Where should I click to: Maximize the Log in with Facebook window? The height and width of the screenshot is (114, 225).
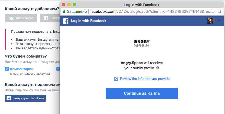tap(74, 5)
